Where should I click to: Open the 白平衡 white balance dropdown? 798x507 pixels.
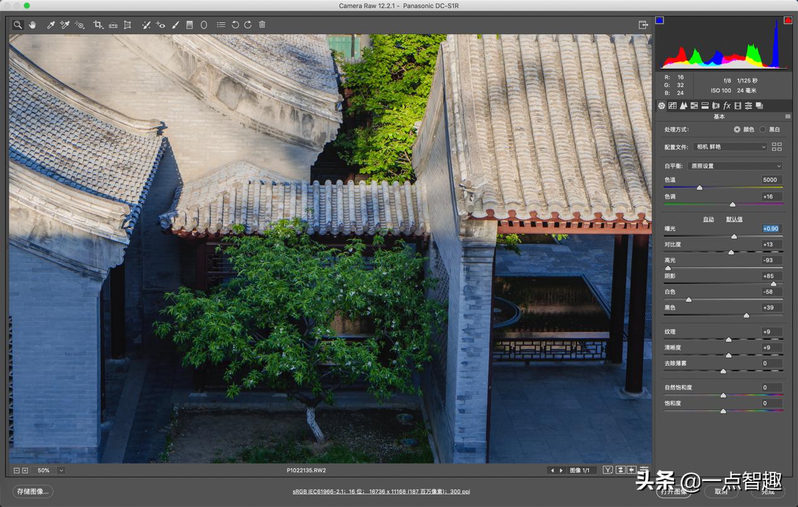735,166
